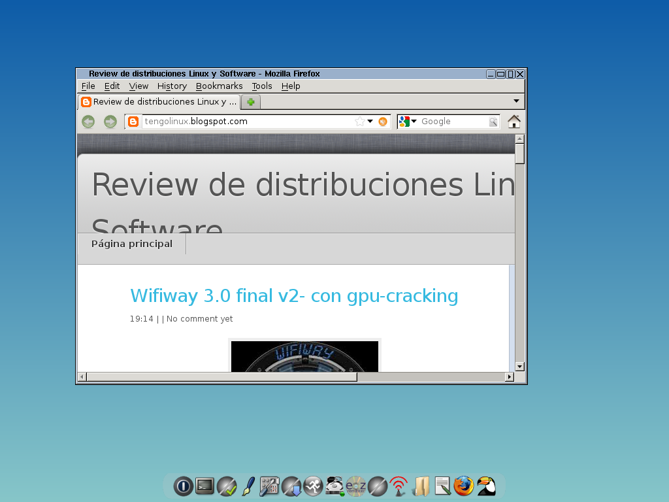The height and width of the screenshot is (502, 669).
Task: Expand the address bar history dropdown
Action: (370, 122)
